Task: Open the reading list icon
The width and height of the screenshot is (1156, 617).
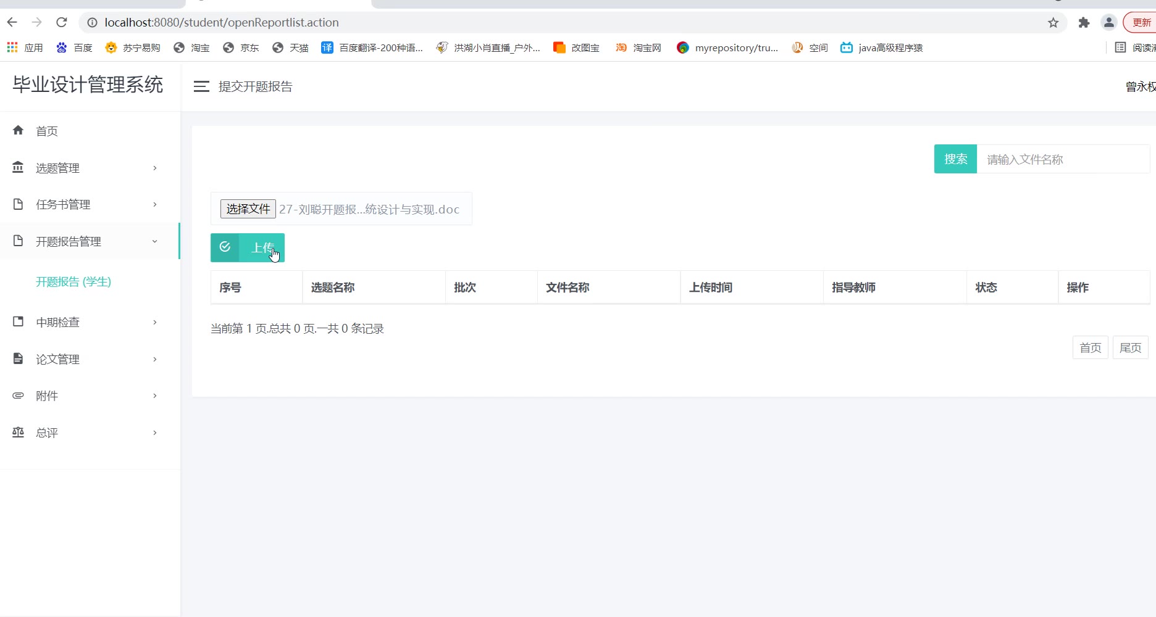Action: tap(1120, 48)
